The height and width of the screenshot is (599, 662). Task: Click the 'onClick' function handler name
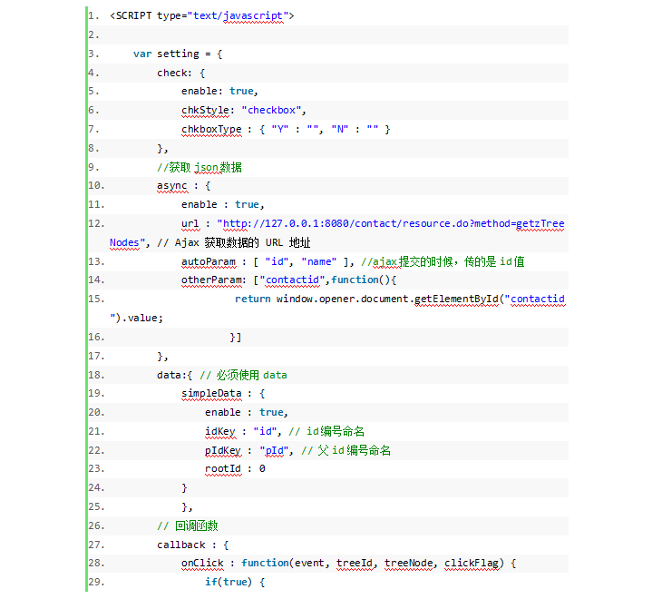(201, 564)
